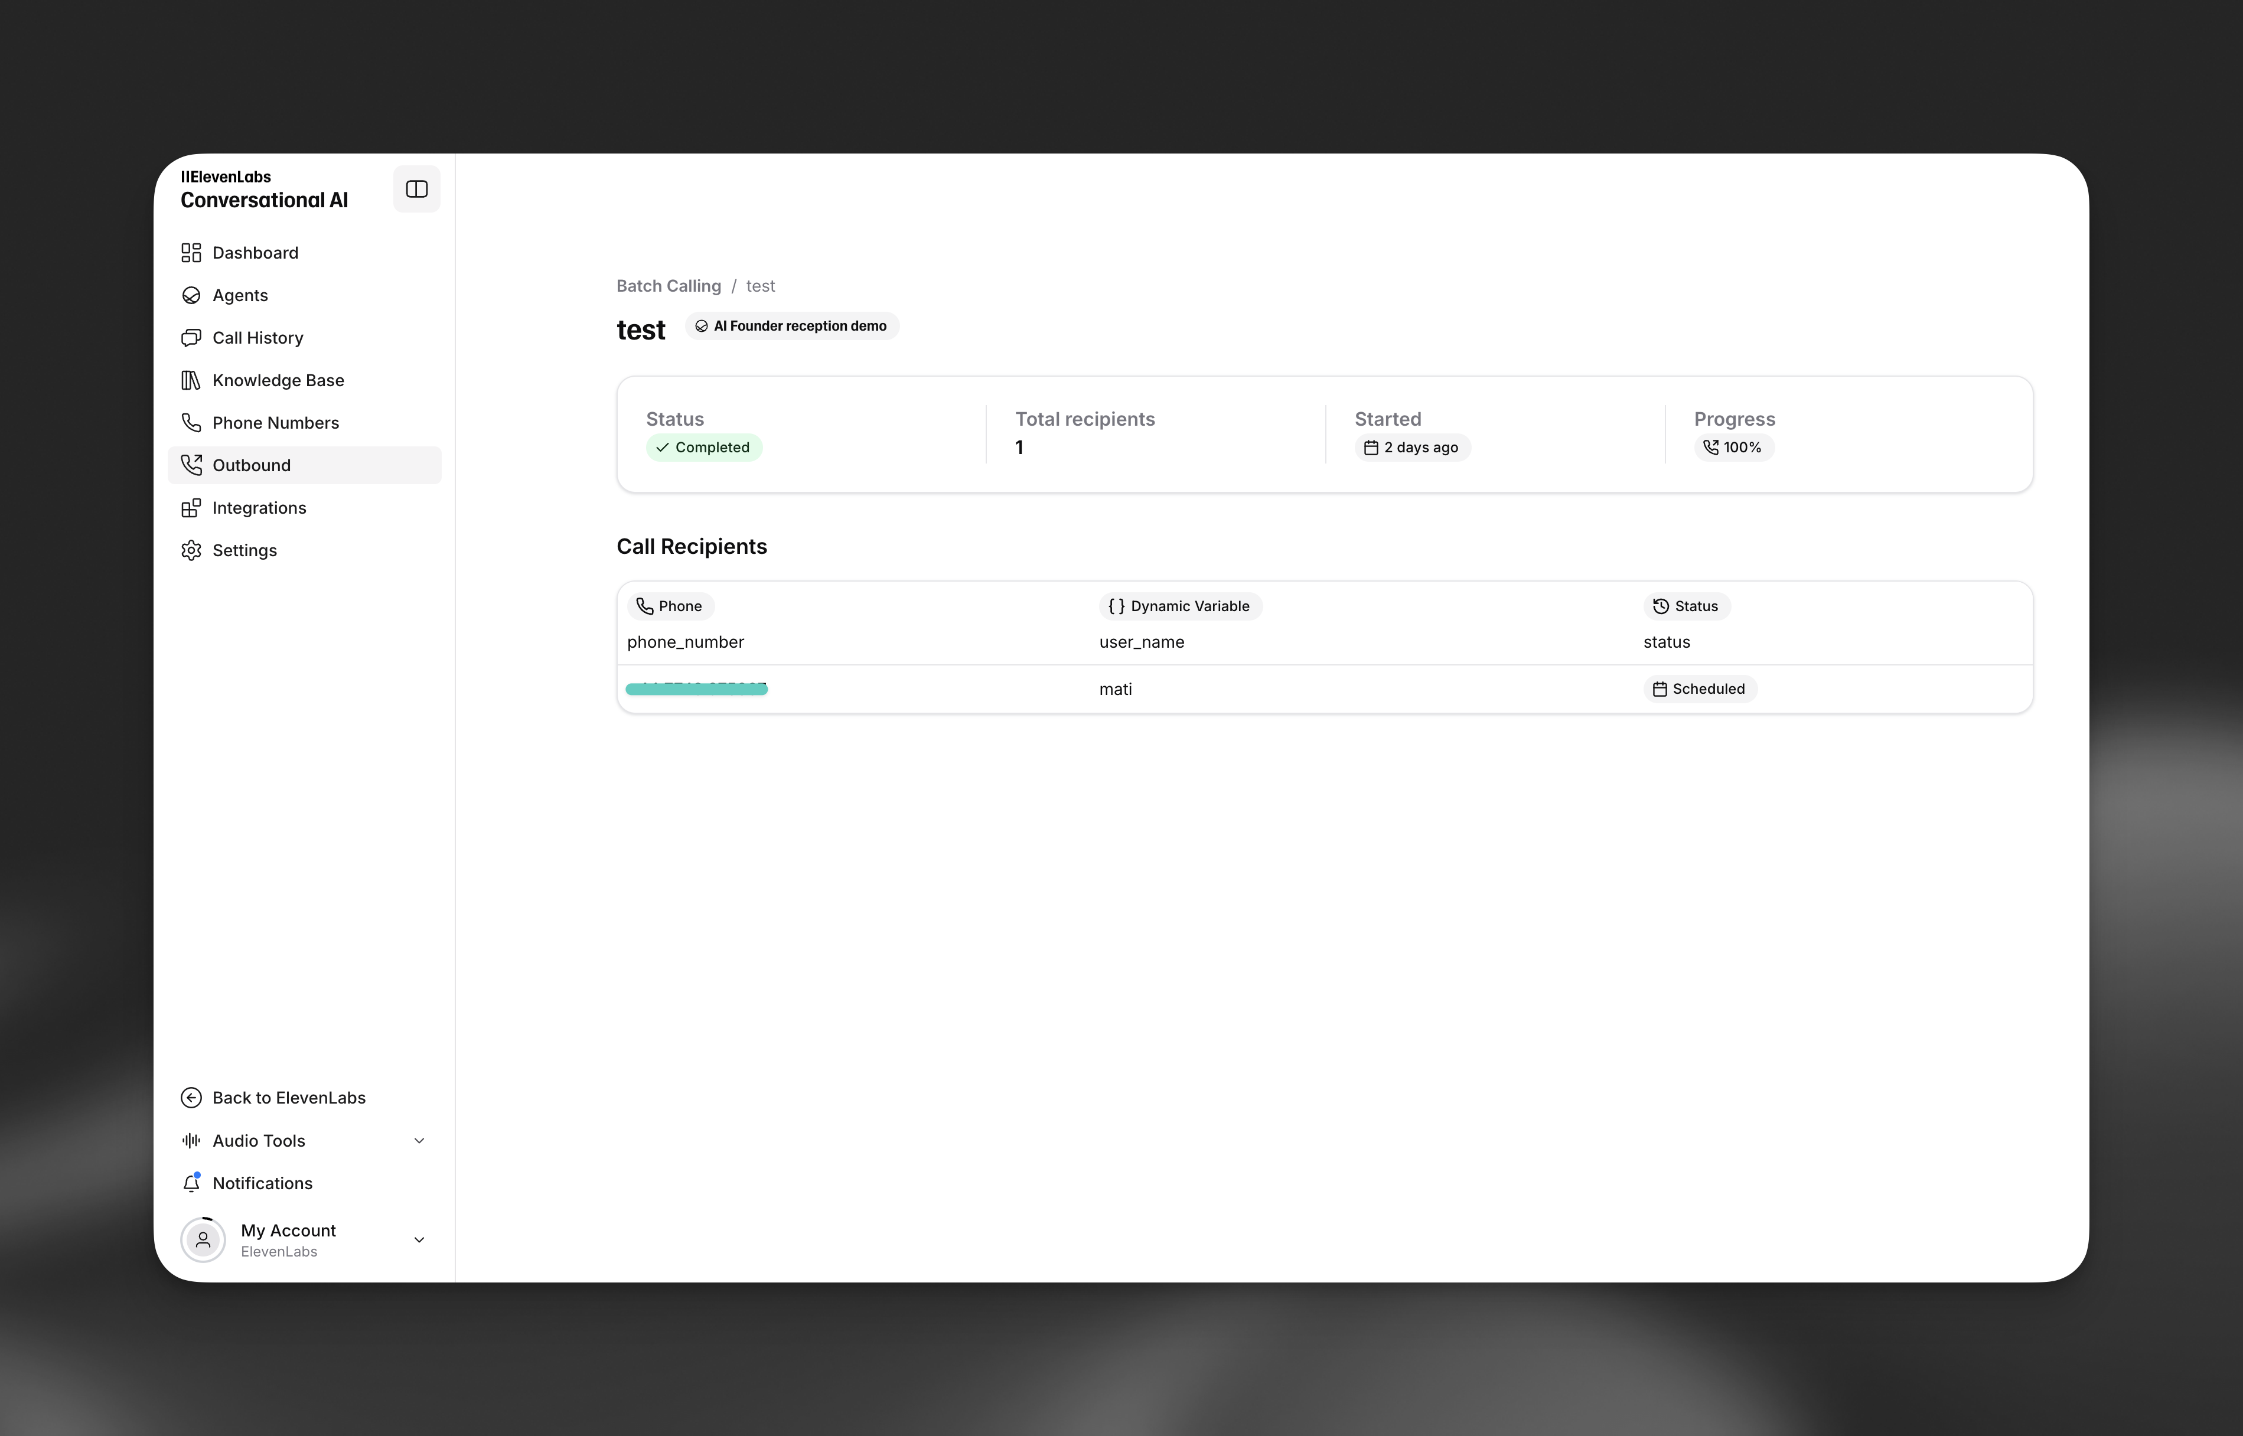Screen dimensions: 2243x1436
Task: Open the Knowledge Base section
Action: coord(276,380)
